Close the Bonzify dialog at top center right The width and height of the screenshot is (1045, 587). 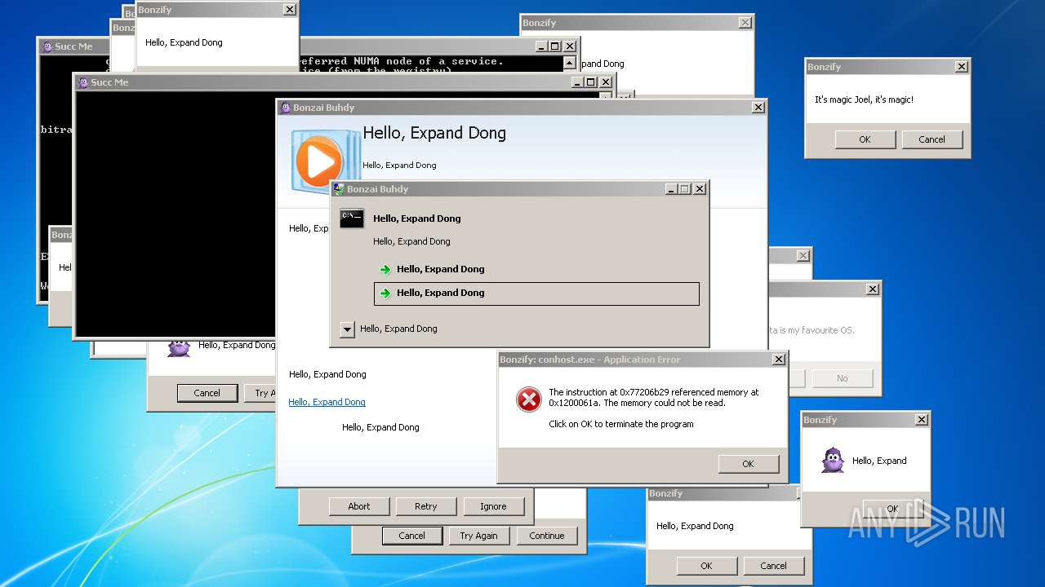click(x=745, y=23)
